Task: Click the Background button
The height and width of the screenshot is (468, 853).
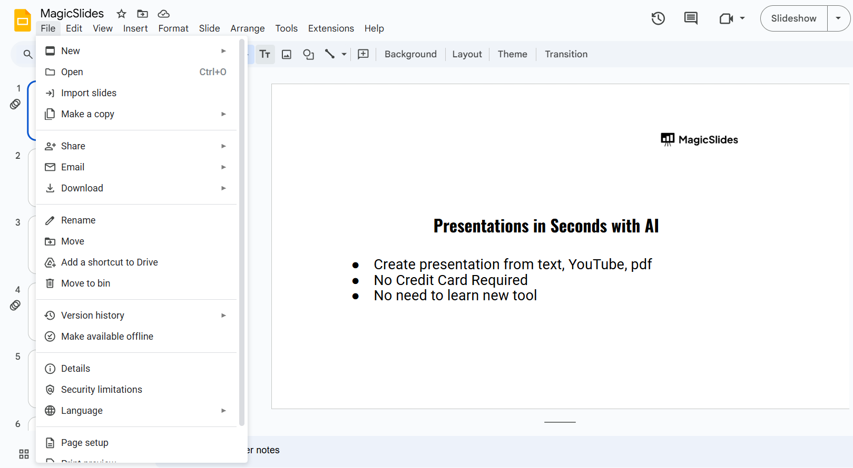Action: click(x=410, y=54)
